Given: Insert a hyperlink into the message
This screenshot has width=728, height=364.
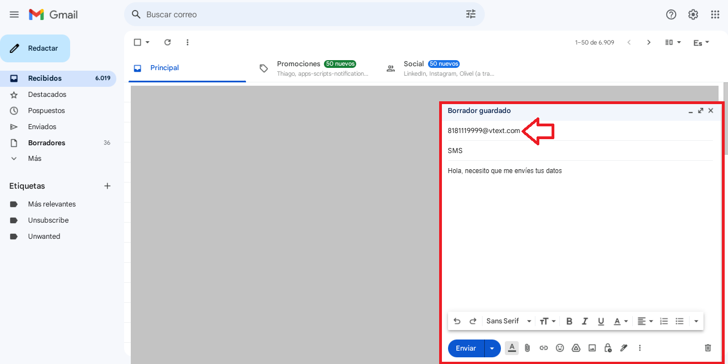Looking at the screenshot, I should (544, 348).
